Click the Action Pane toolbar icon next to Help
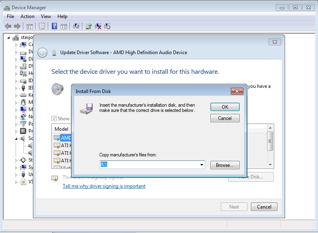This screenshot has height=233, width=318. click(64, 26)
